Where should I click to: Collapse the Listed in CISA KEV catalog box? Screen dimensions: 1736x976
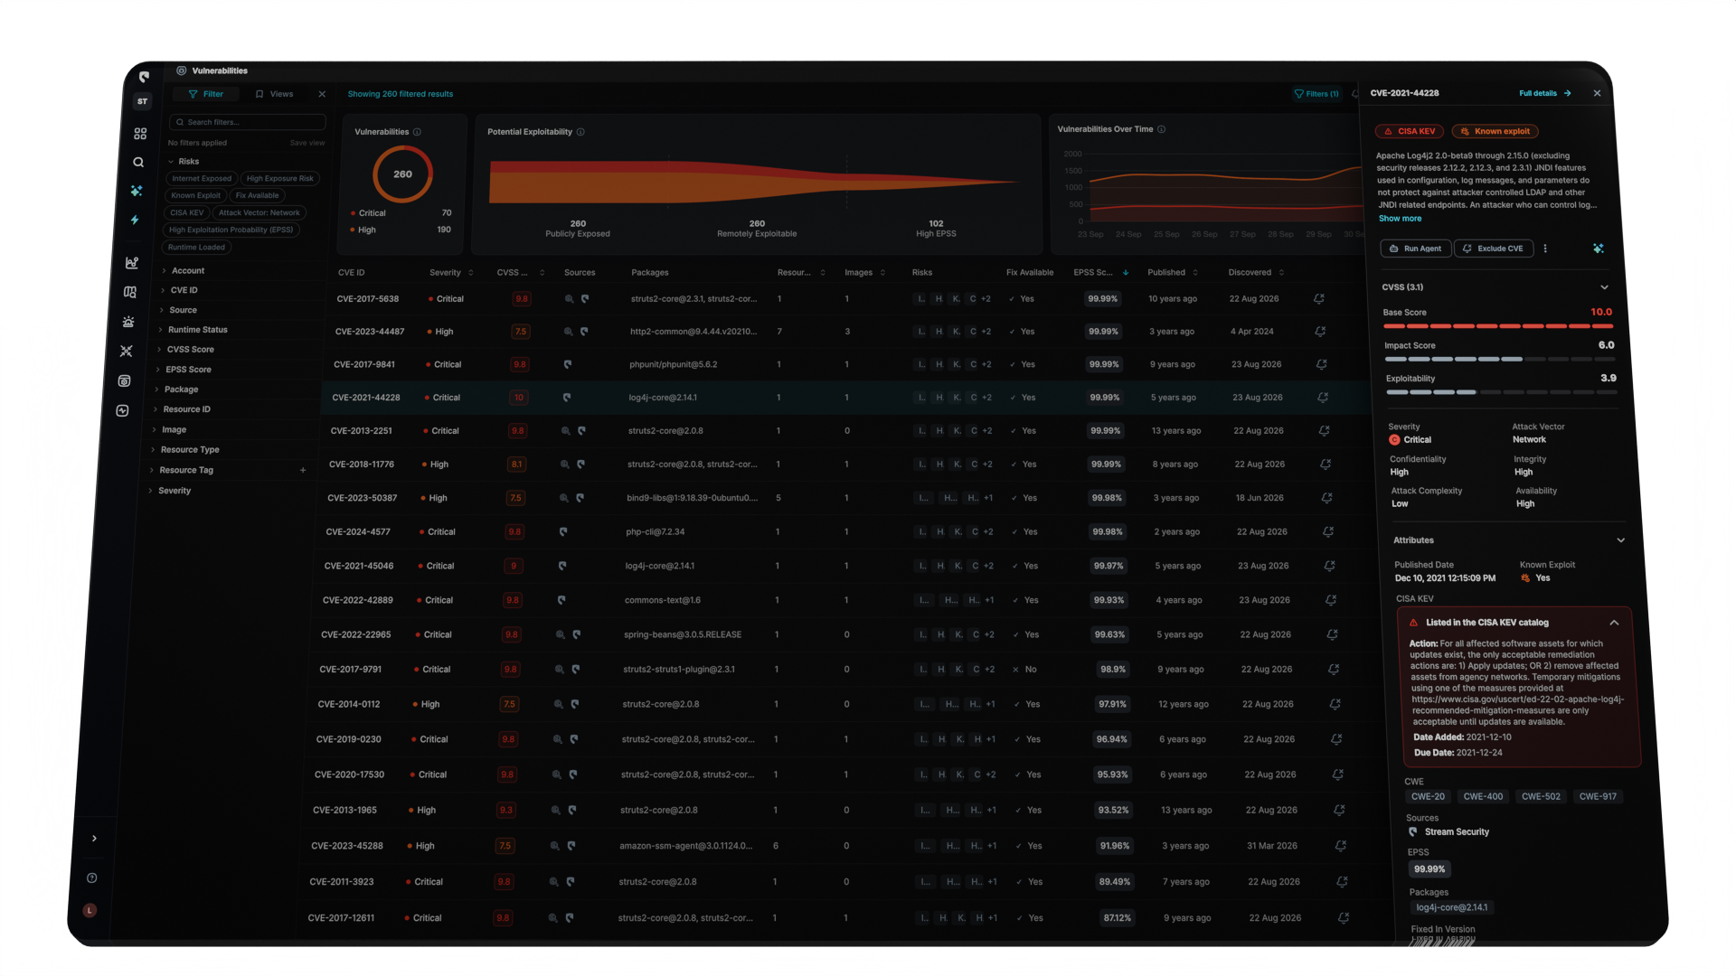pyautogui.click(x=1614, y=623)
